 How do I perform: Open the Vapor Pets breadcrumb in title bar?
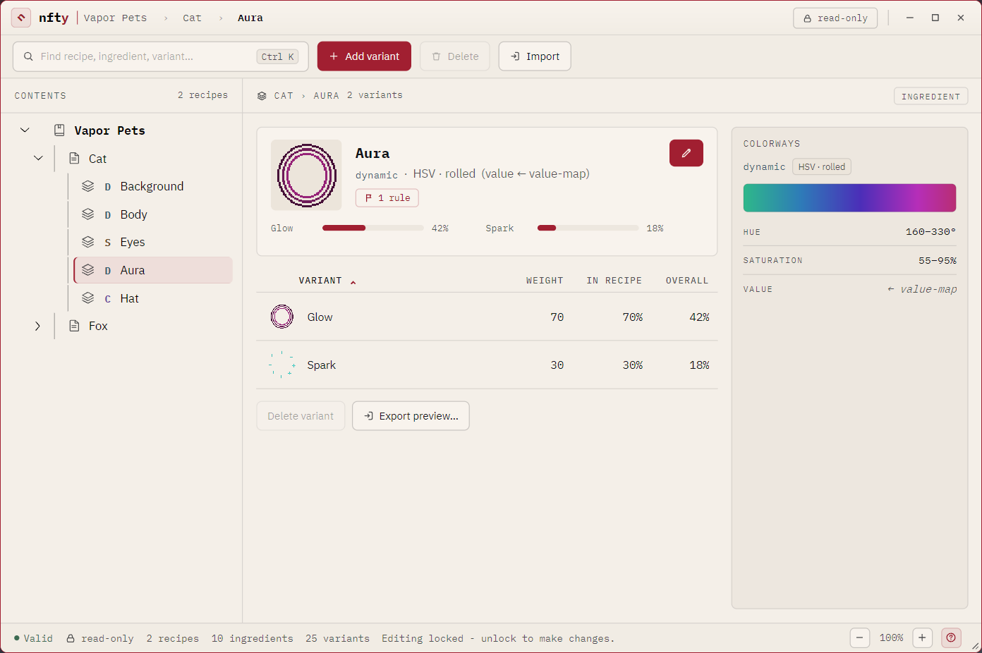(116, 18)
